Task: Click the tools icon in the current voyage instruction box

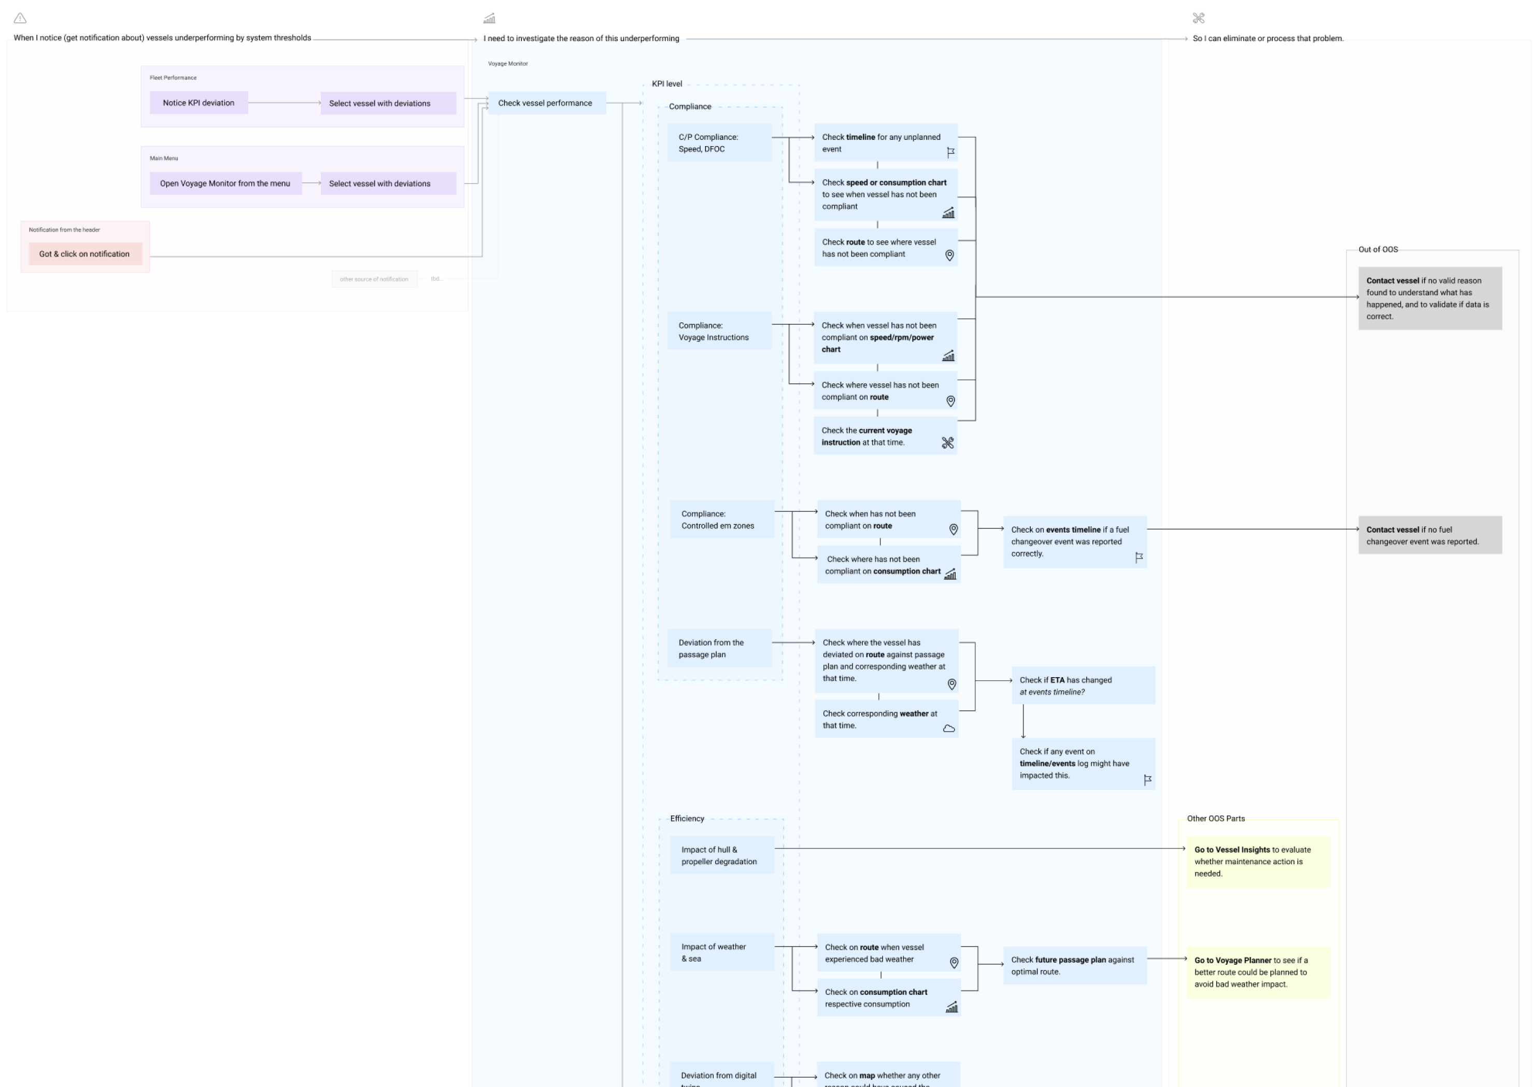Action: pos(947,442)
